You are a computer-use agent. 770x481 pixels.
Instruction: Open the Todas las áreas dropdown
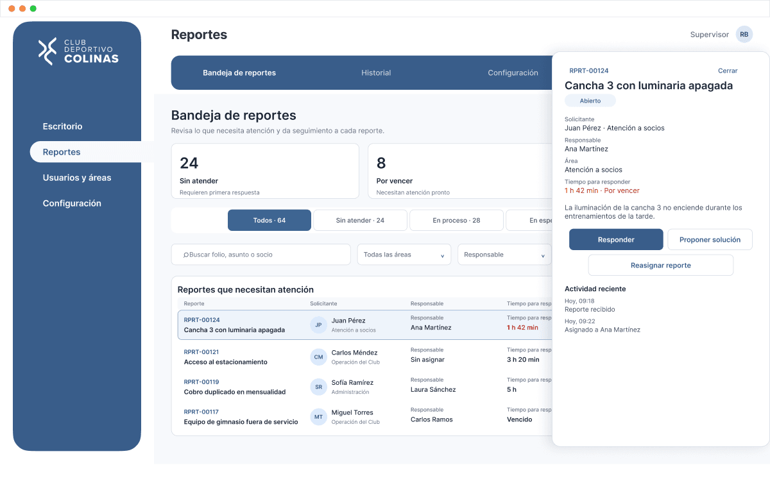[404, 255]
